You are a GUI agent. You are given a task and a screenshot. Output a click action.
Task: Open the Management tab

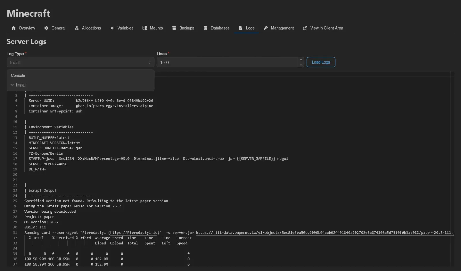[278, 28]
